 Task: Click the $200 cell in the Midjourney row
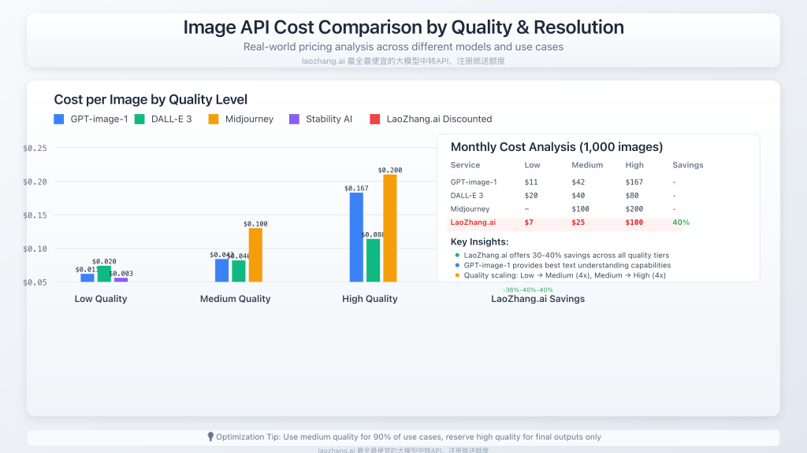(x=634, y=209)
